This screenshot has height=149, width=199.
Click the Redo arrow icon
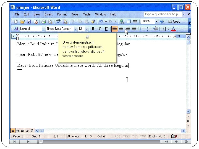pyautogui.click(x=111, y=22)
